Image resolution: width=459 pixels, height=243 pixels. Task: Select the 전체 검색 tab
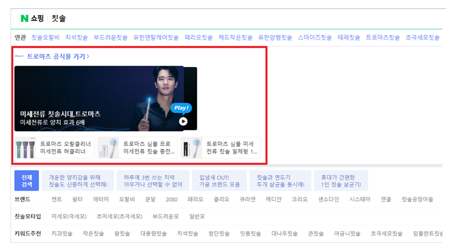[x=27, y=181]
